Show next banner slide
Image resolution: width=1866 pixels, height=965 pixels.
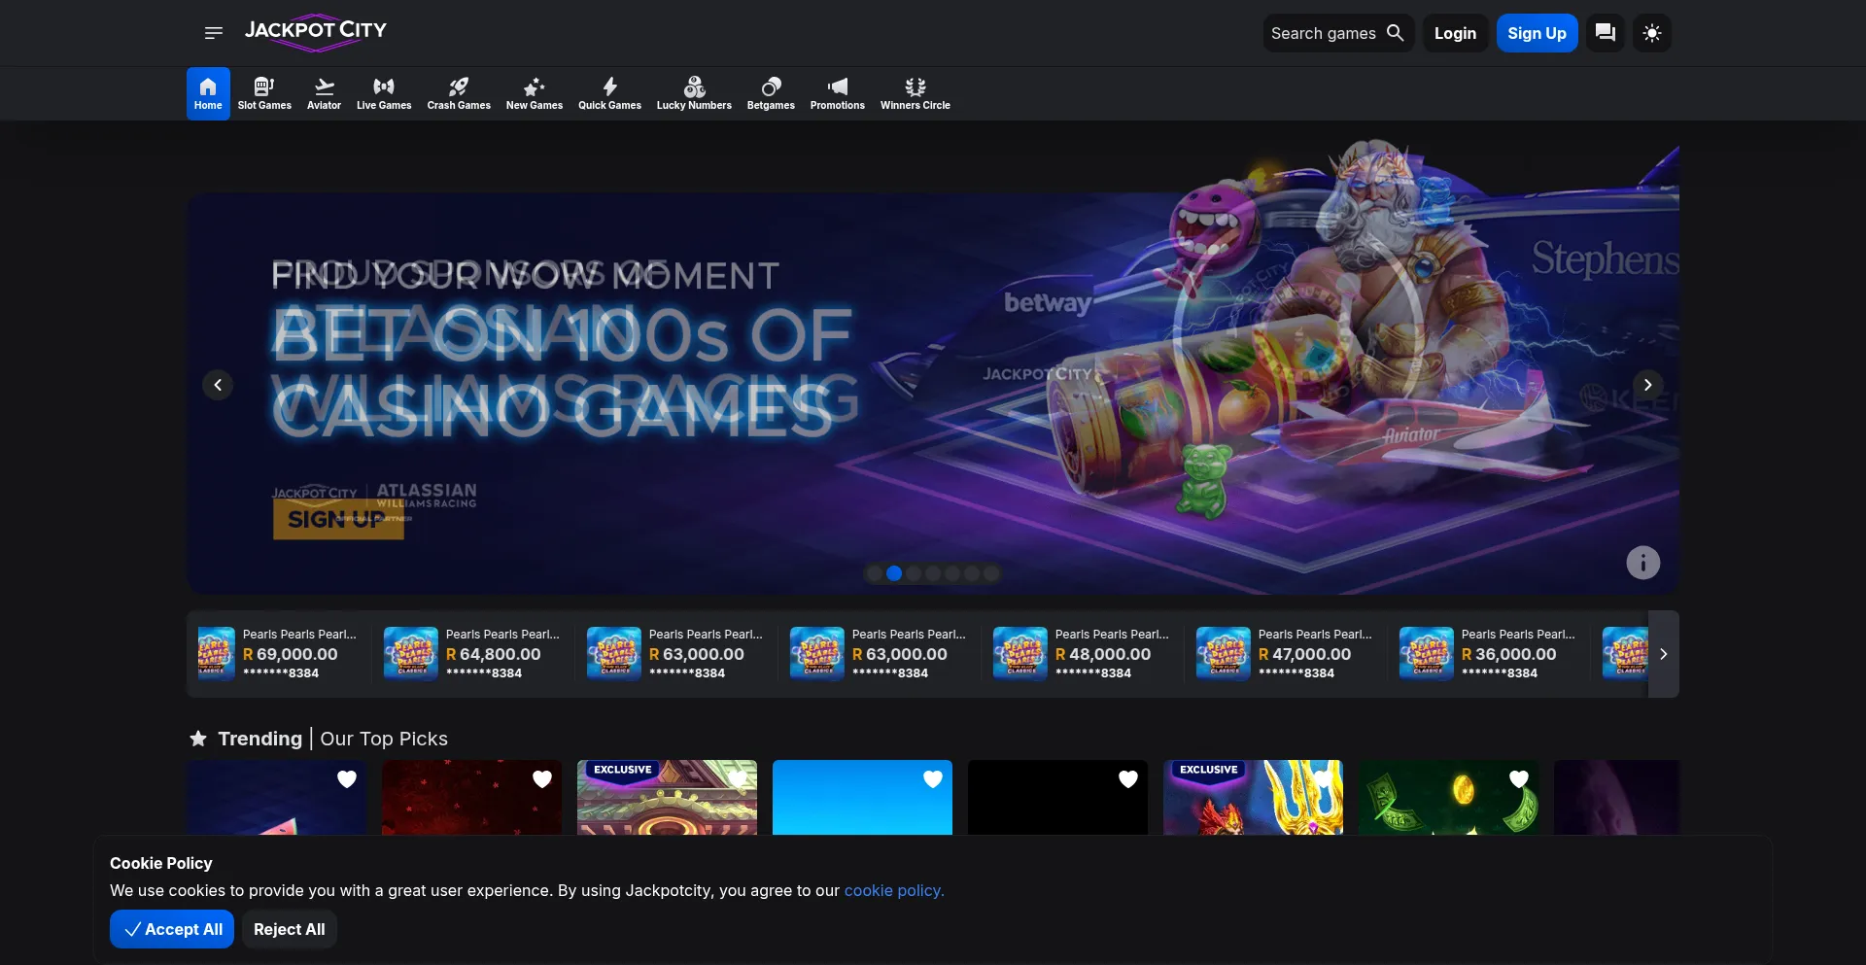coord(1647,385)
